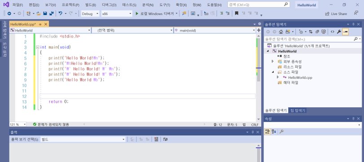Expand the HelloWorld.cpp tree node

coord(278,77)
